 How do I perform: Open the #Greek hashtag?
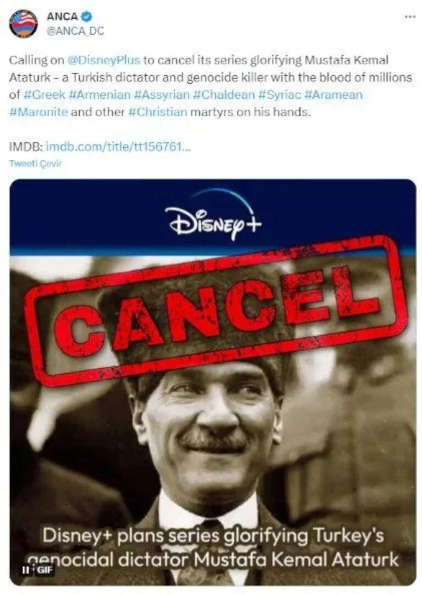[x=45, y=95]
